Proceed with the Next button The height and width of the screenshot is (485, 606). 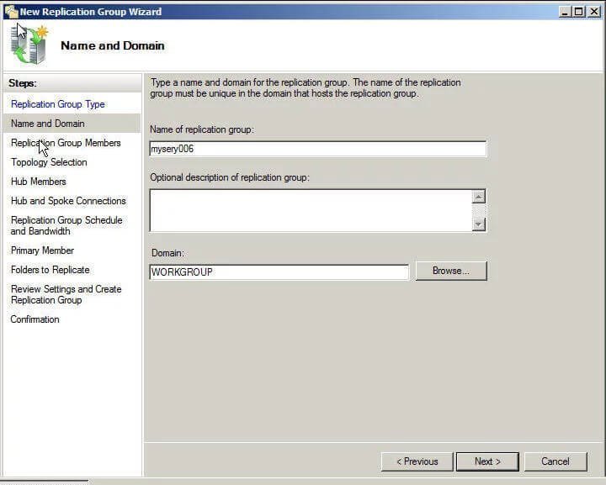pos(487,461)
